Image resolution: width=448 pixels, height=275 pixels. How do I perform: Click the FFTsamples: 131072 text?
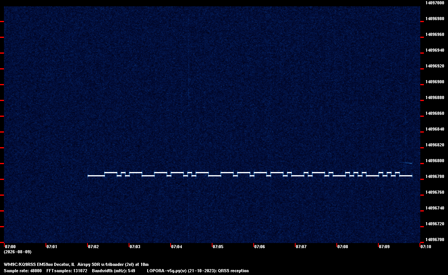67,271
